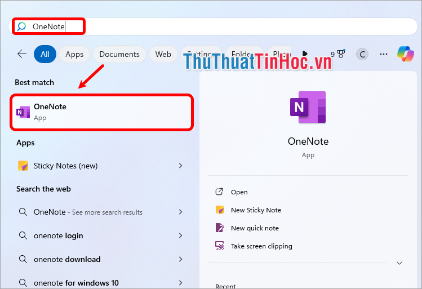Screen dimensions: 422x289
Task: Click the Open external-link icon
Action: pos(219,192)
